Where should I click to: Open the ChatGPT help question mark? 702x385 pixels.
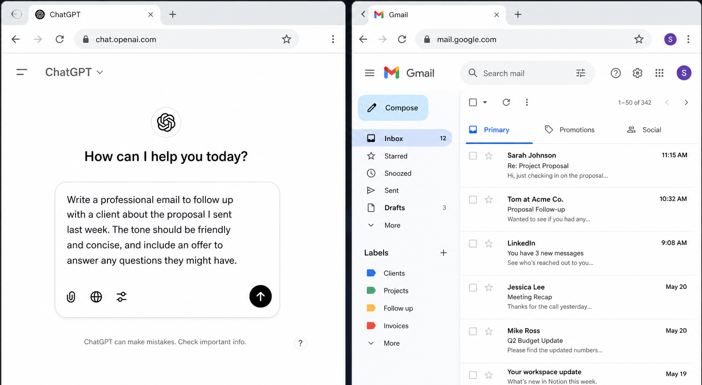coord(300,343)
